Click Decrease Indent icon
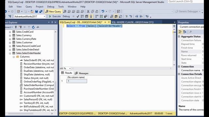The width and height of the screenshot is (209, 117). (137, 17)
